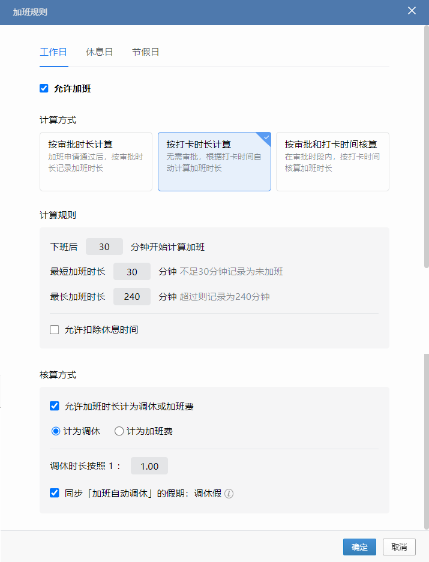429x562 pixels.
Task: Enable 允许扣除休息时间 checkbox
Action: pyautogui.click(x=54, y=329)
